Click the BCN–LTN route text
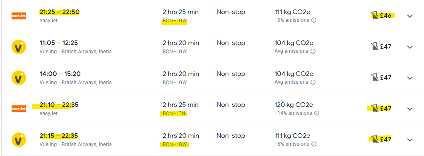Image resolution: width=424 pixels, height=156 pixels. [174, 113]
